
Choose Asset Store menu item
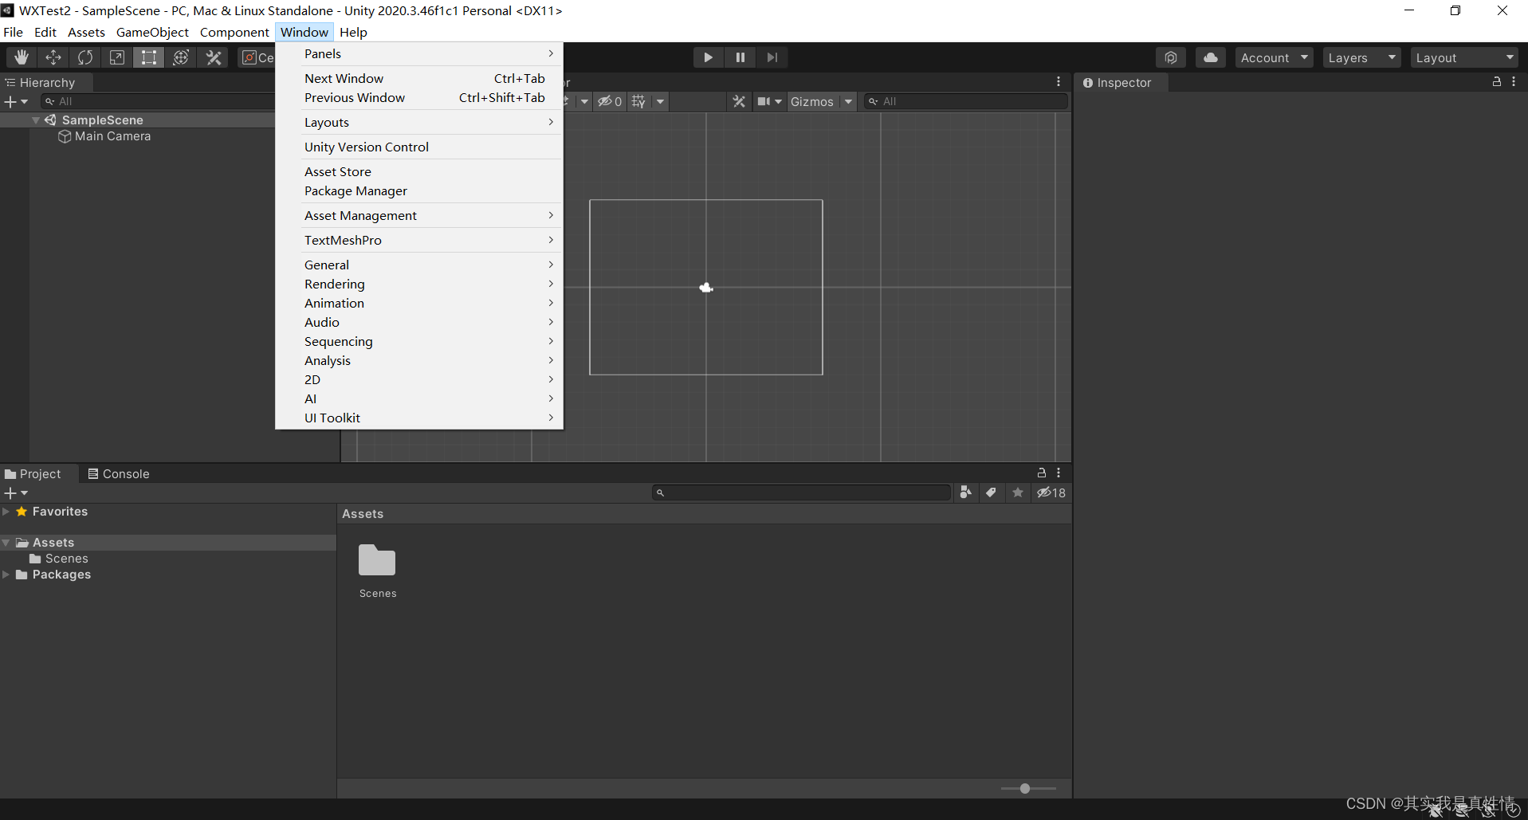(419, 172)
